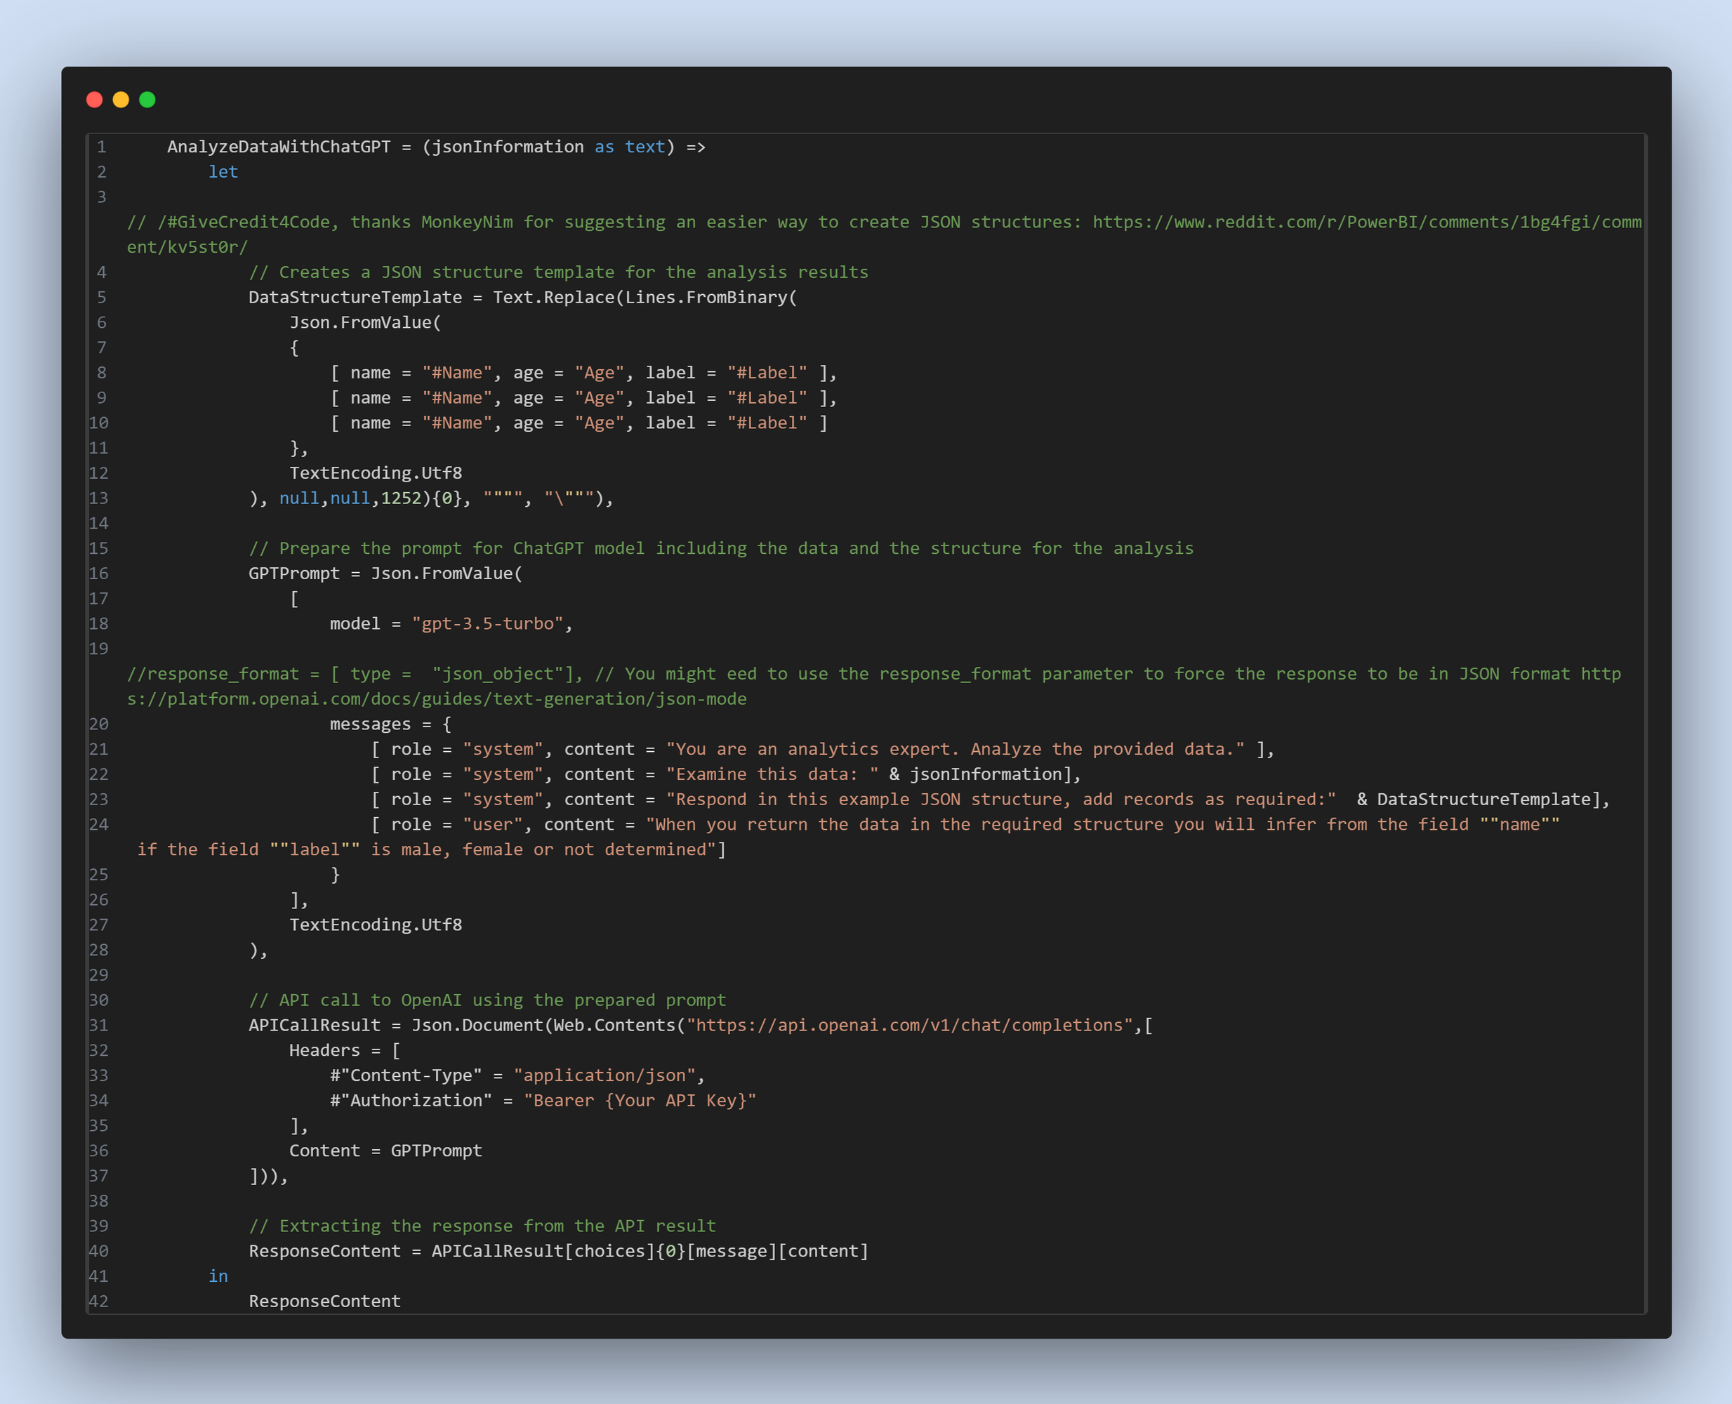Click the "#Name" string on line 8

[x=457, y=372]
